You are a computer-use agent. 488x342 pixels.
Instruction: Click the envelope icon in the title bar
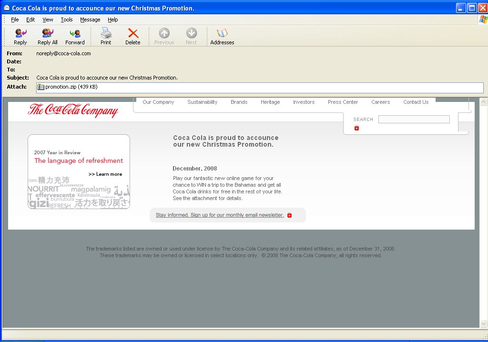coord(7,8)
